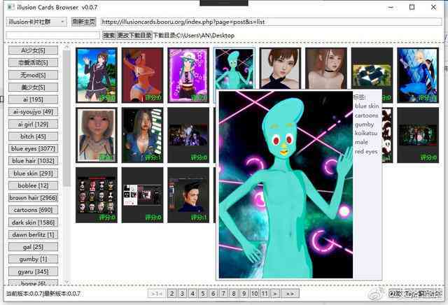This screenshot has width=448, height=305.
Task: Go to page 7
Action: point(223,293)
